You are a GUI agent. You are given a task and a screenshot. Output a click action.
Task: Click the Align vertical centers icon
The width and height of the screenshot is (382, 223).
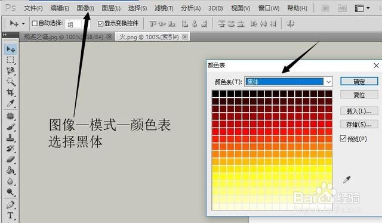(162, 24)
